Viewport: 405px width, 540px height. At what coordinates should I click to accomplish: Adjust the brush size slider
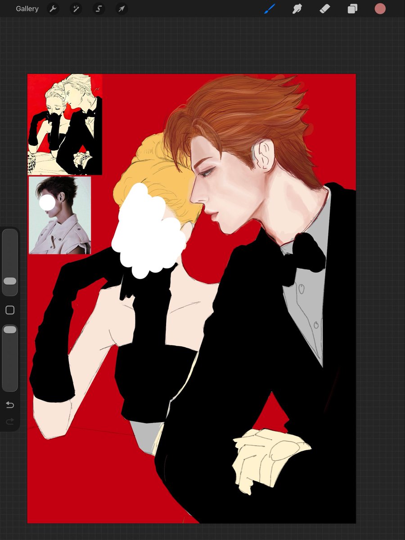point(10,262)
